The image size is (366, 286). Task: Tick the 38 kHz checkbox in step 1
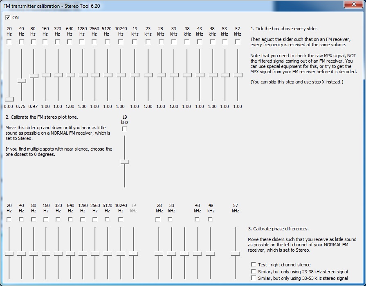coord(187,42)
